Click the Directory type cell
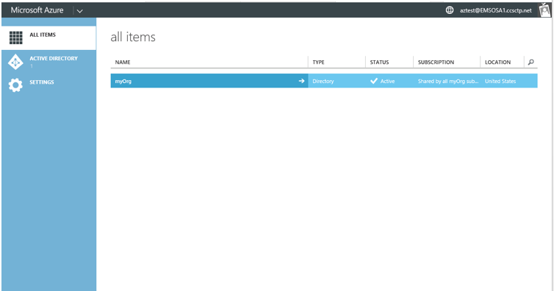This screenshot has height=291, width=554. [323, 82]
